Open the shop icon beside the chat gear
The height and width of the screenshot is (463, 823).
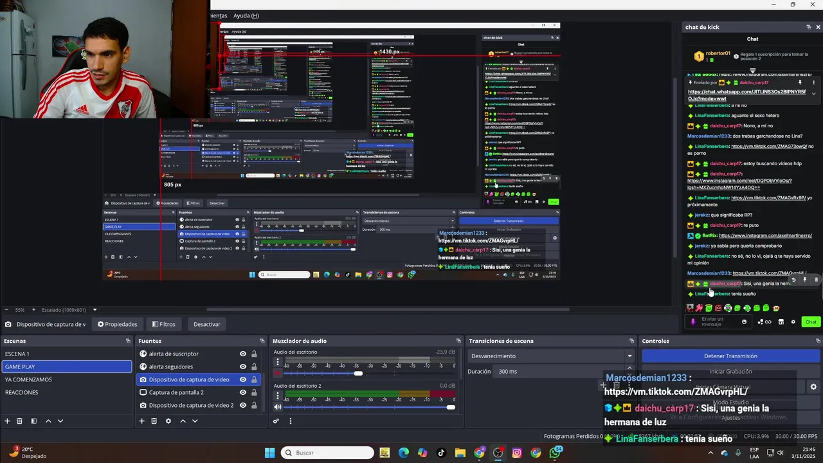[x=781, y=322]
